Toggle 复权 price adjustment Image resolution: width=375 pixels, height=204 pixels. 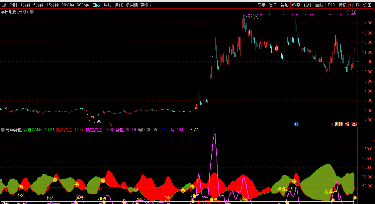[x=273, y=5]
